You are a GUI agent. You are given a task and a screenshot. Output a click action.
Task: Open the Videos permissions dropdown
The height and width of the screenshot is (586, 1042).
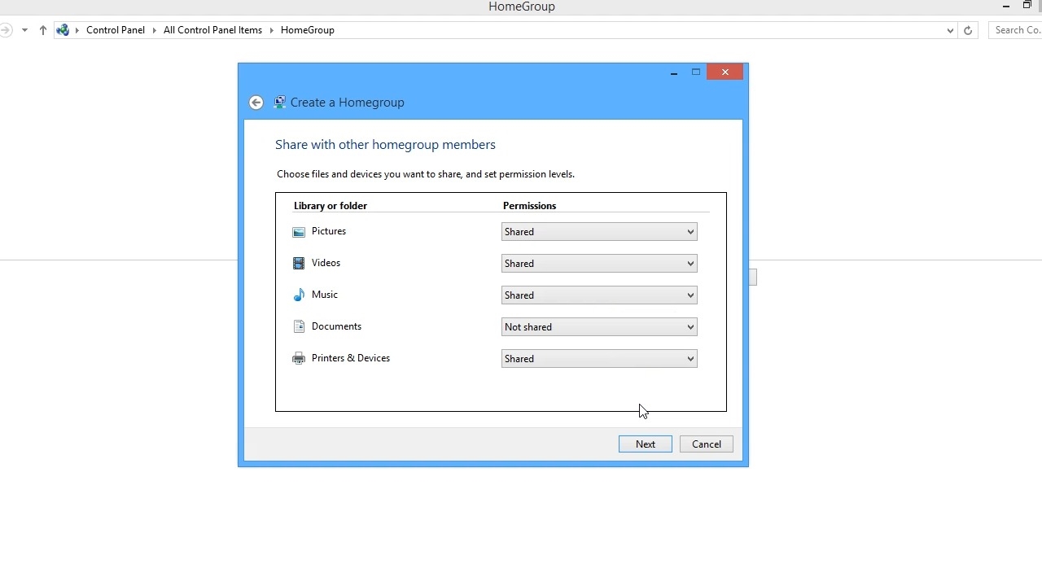pos(599,264)
